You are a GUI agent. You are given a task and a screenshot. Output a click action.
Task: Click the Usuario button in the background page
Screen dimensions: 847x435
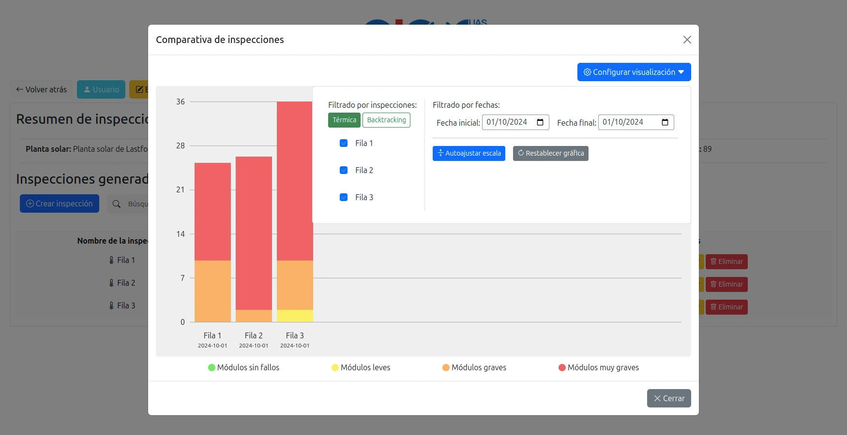tap(101, 89)
